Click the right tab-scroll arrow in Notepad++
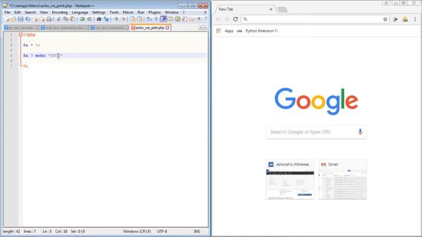Image resolution: width=422 pixels, height=237 pixels. point(205,28)
